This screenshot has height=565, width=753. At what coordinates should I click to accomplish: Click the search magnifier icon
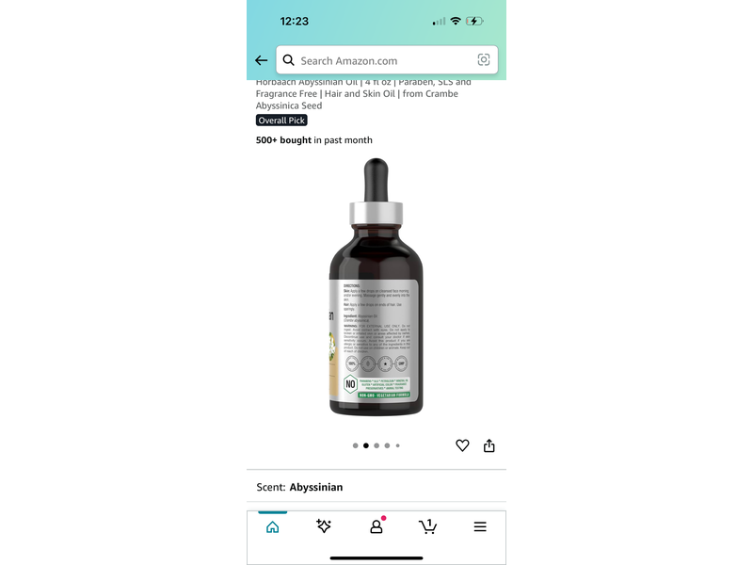click(288, 60)
